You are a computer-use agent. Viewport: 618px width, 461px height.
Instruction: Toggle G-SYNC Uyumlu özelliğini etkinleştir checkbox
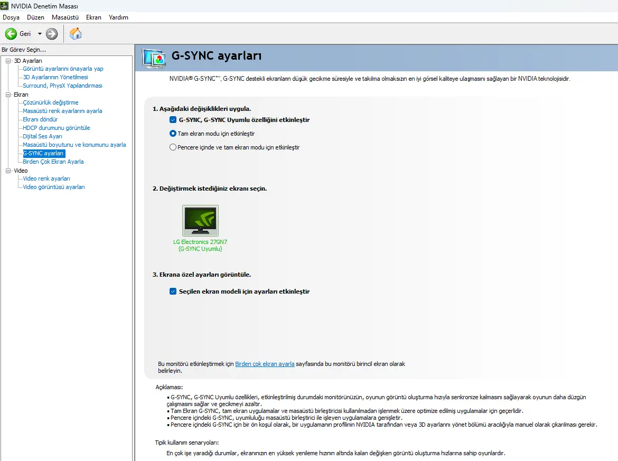tap(173, 120)
